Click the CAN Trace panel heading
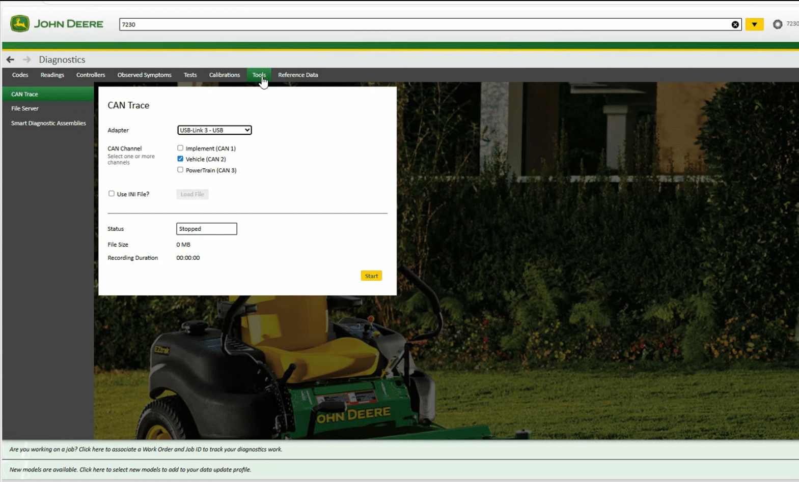The image size is (799, 482). pos(128,105)
